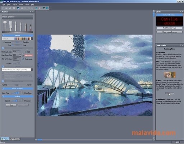This screenshot has width=184, height=144.
Task: Select the third white pointed brush
Action: pyautogui.click(x=15, y=26)
